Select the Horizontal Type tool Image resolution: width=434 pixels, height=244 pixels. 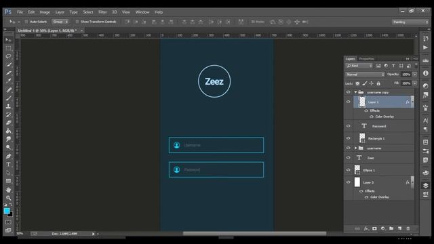click(x=8, y=164)
